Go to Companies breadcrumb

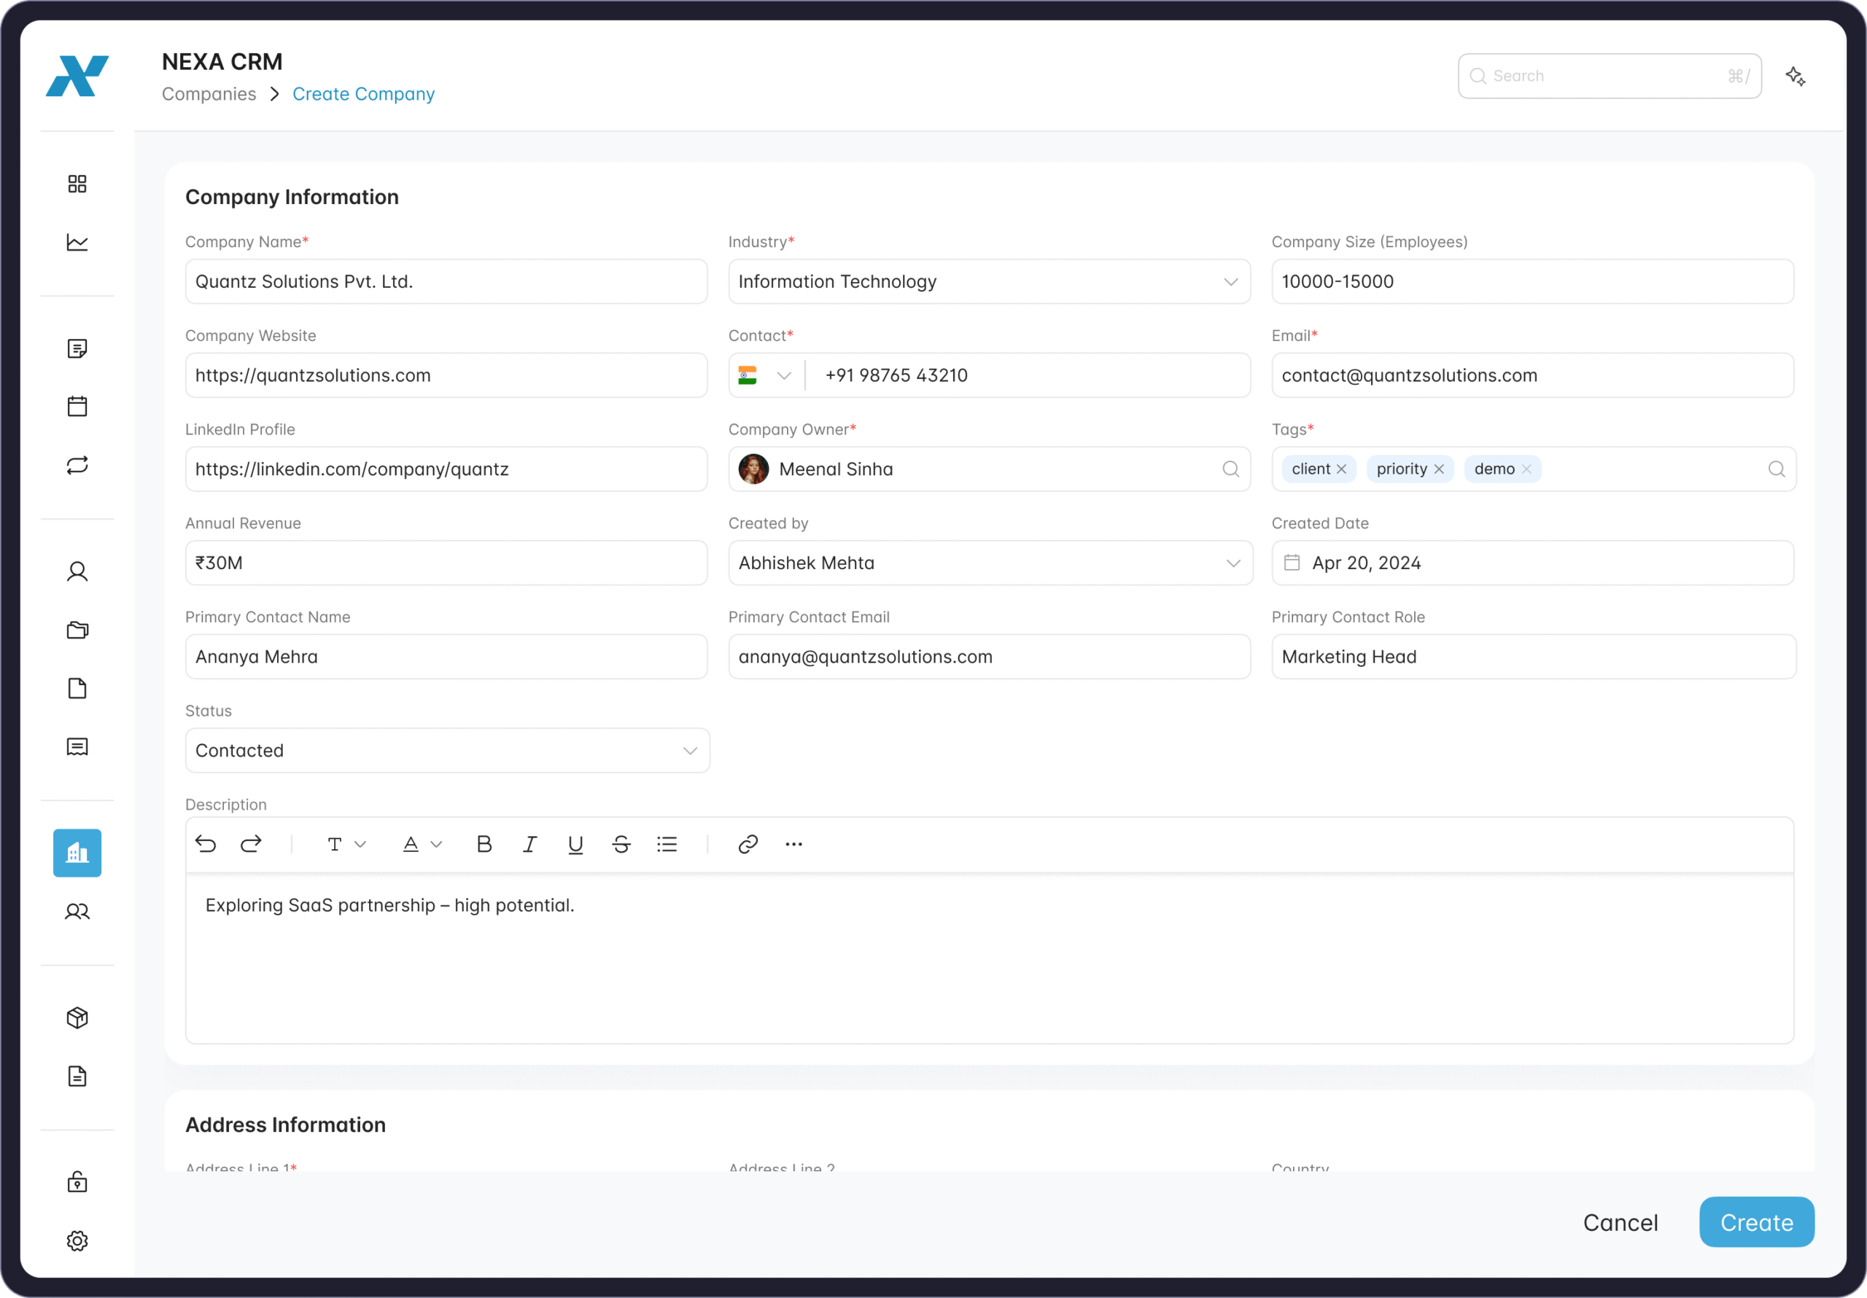(x=209, y=94)
